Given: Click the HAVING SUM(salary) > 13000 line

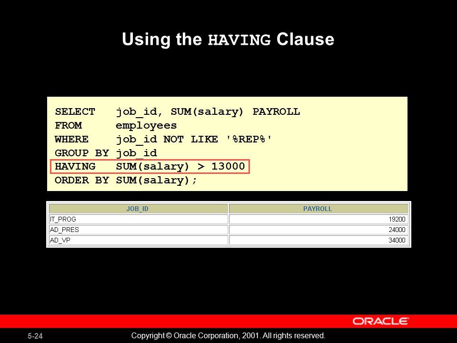Looking at the screenshot, I should click(x=150, y=167).
